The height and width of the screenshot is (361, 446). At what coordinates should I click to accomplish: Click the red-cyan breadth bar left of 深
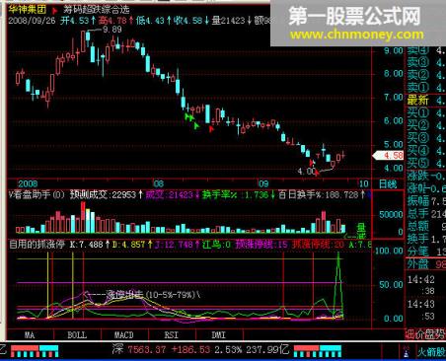35,351
